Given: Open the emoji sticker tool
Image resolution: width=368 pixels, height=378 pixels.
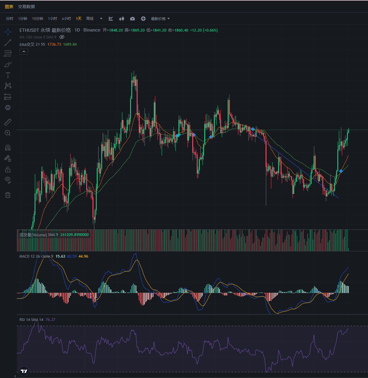Looking at the screenshot, I should click(x=8, y=107).
